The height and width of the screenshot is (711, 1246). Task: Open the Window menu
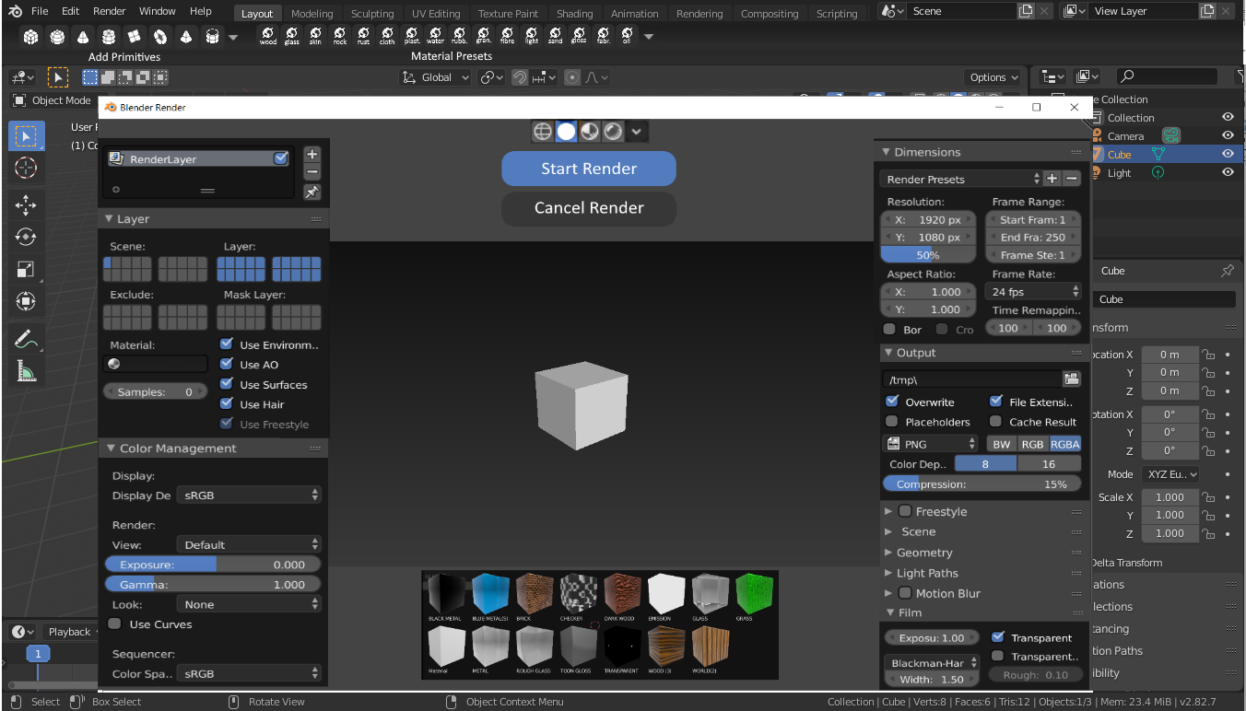pyautogui.click(x=158, y=11)
